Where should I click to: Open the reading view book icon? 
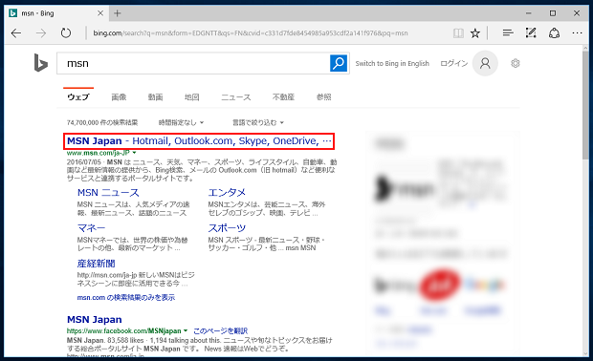pos(458,33)
